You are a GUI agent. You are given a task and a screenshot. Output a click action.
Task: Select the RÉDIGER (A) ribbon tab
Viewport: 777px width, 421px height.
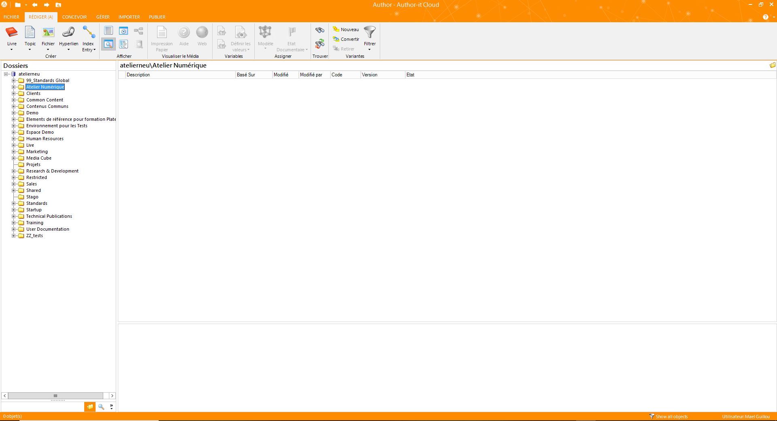click(x=41, y=17)
